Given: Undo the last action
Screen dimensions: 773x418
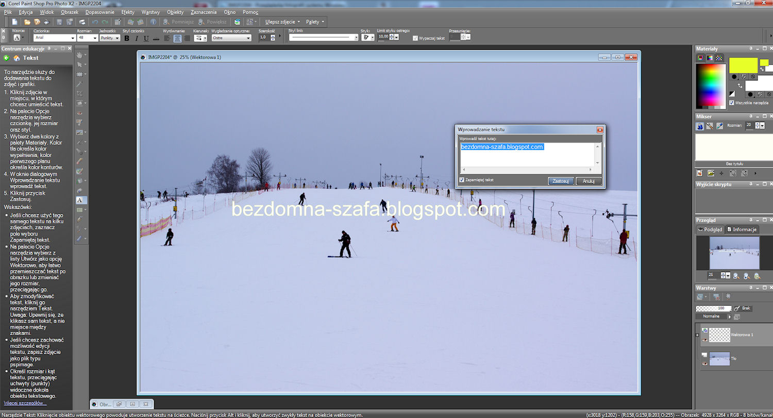Looking at the screenshot, I should click(95, 22).
